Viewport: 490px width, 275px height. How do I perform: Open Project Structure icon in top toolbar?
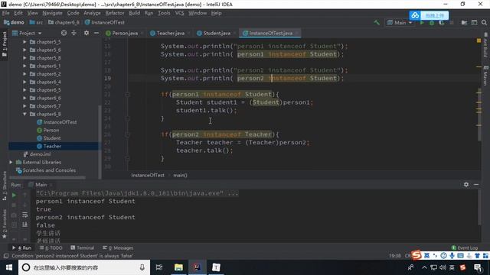[x=464, y=22]
